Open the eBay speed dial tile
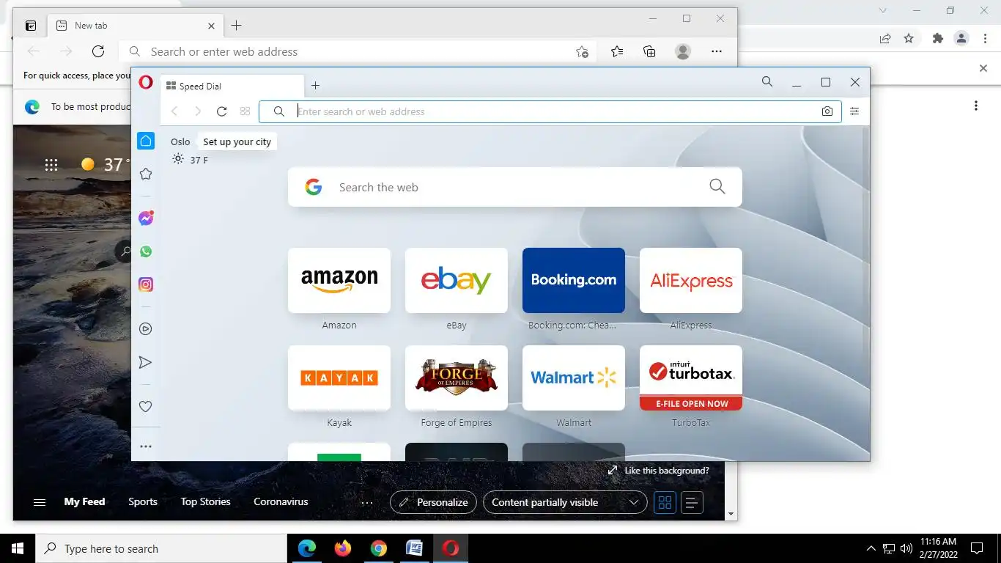Viewport: 1001px width, 563px height. click(x=457, y=280)
